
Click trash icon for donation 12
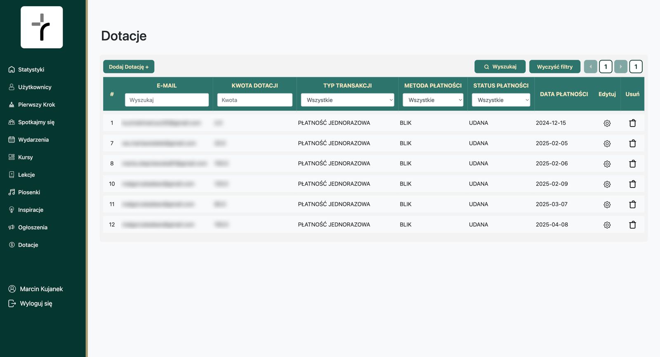(x=632, y=225)
